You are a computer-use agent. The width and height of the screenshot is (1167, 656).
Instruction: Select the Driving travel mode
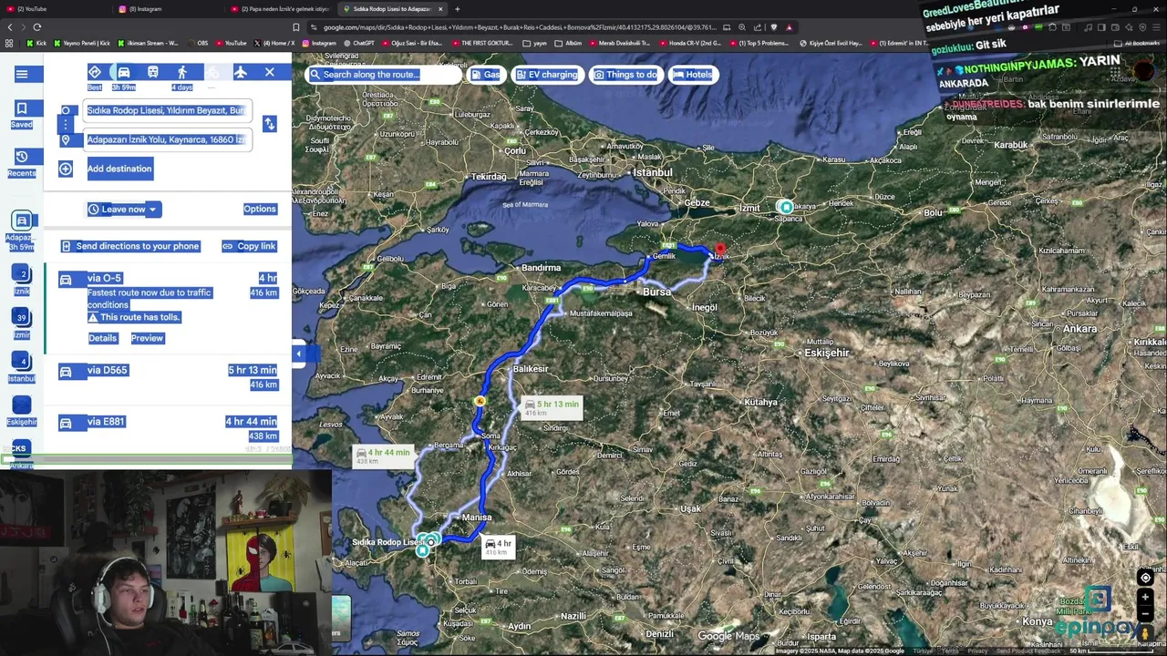124,72
